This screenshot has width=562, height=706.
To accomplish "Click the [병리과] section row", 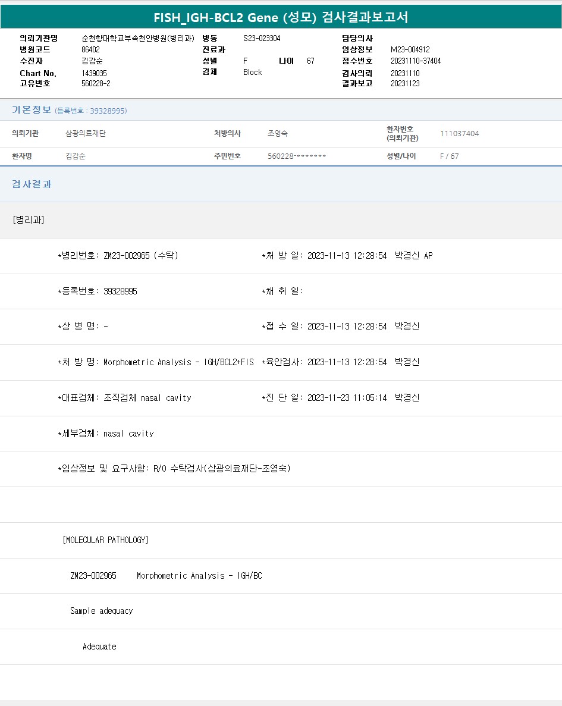I will [28, 220].
